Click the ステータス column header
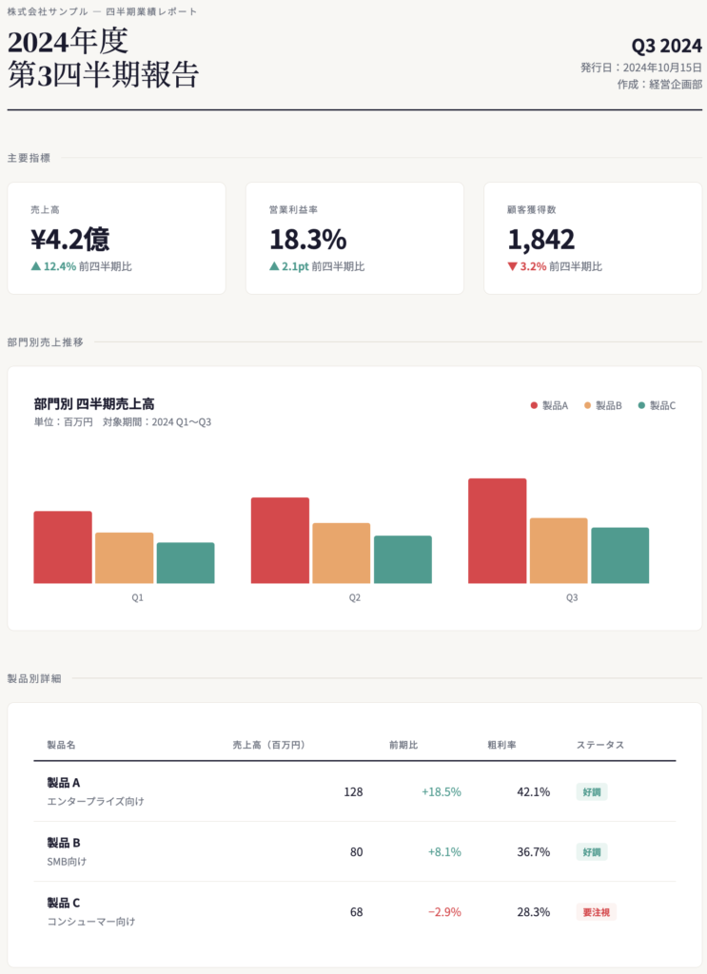Image resolution: width=707 pixels, height=974 pixels. 599,744
